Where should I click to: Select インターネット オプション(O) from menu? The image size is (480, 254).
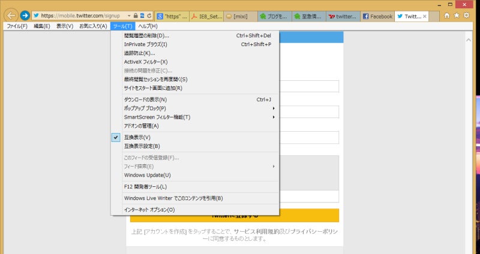point(149,210)
